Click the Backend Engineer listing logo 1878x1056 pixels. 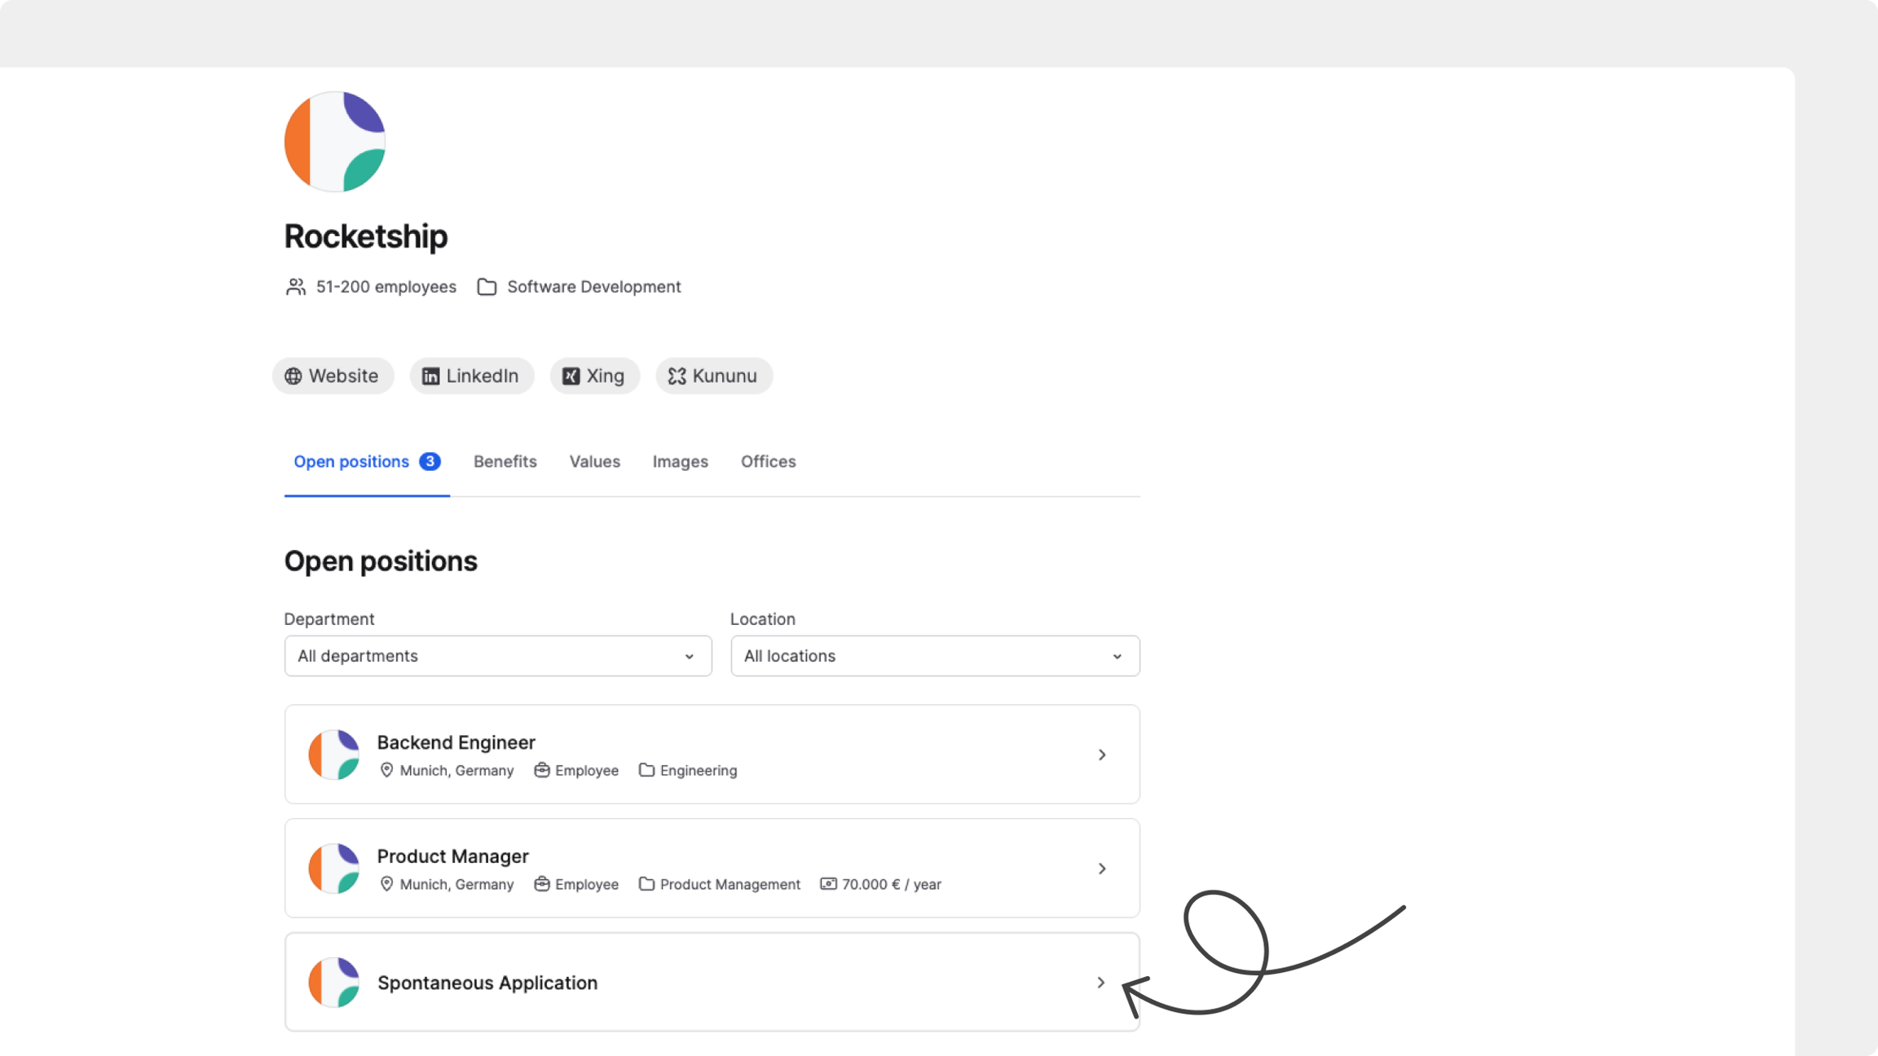click(x=334, y=755)
